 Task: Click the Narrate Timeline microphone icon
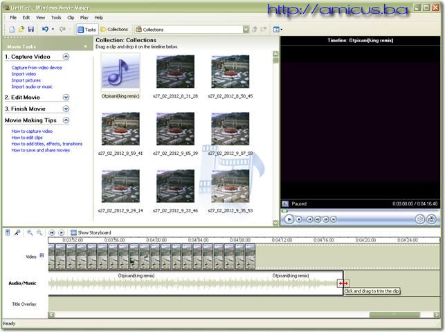point(17,232)
